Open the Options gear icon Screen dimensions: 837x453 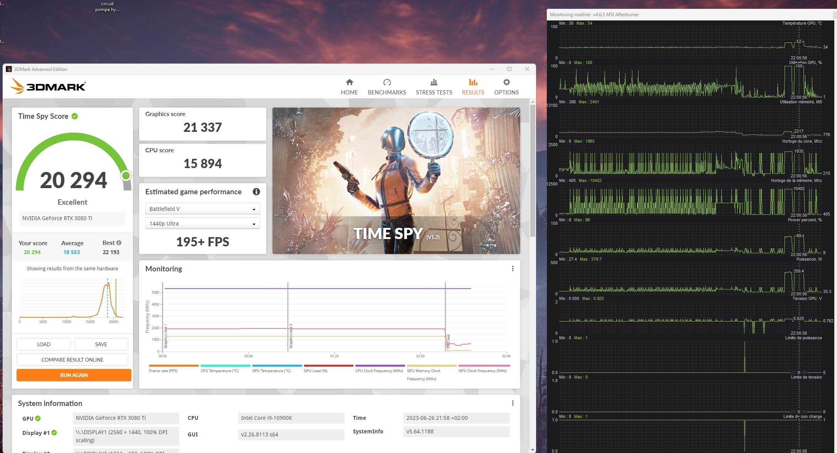506,82
